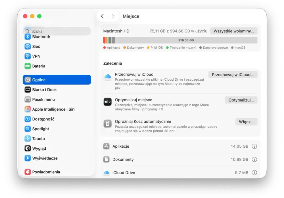
Task: Select Bluetooth label in the sidebar
Action: click(x=41, y=37)
